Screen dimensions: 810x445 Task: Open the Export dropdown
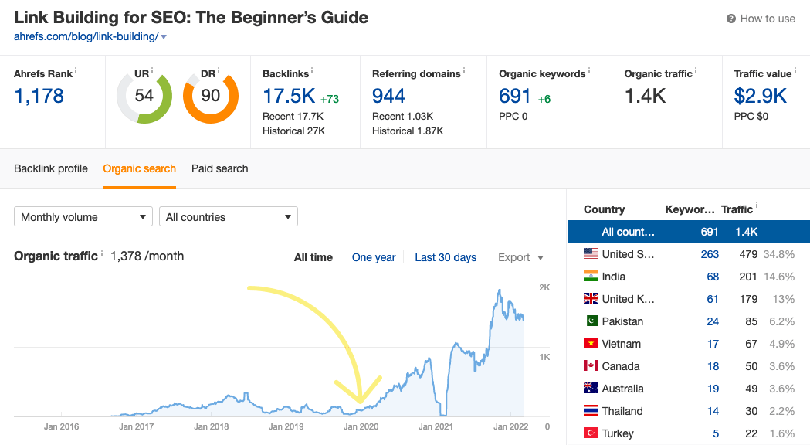point(520,257)
